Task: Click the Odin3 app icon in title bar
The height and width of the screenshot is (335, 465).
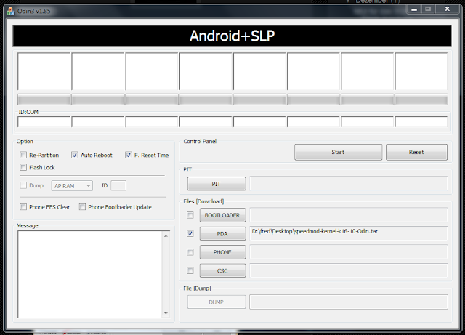Action: click(10, 12)
